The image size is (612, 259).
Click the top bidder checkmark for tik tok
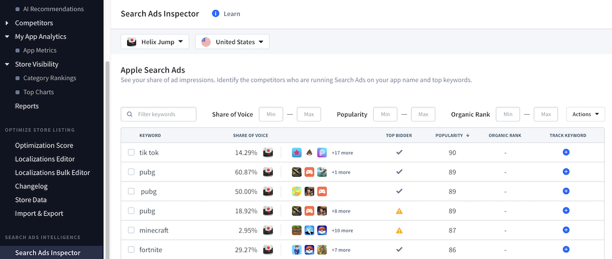click(399, 152)
